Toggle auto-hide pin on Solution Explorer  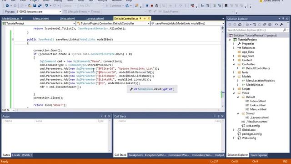tap(283, 19)
